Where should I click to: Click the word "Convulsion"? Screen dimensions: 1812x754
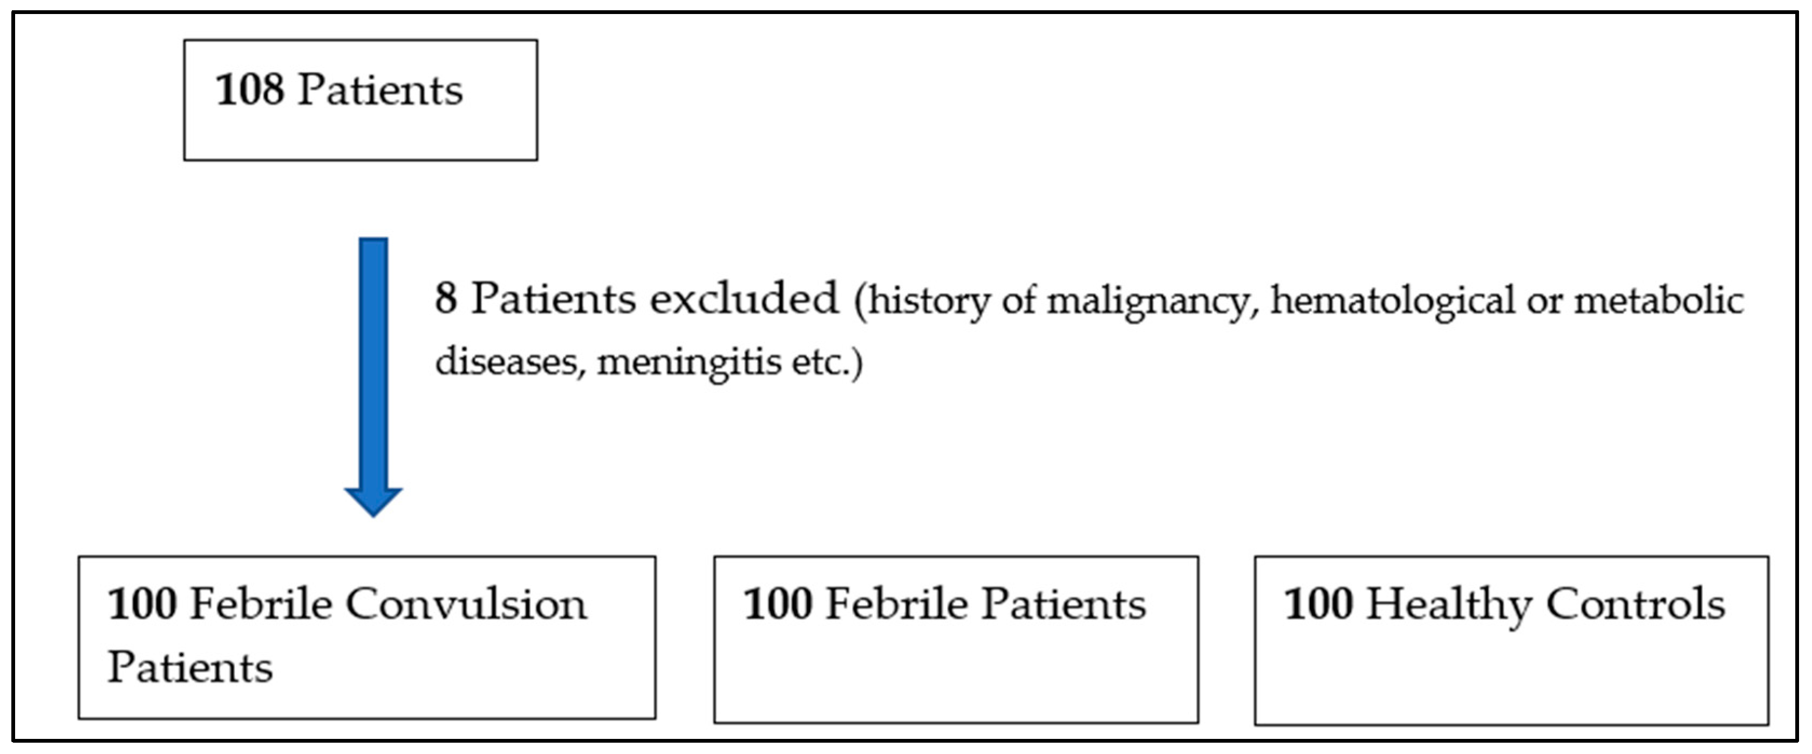[466, 604]
